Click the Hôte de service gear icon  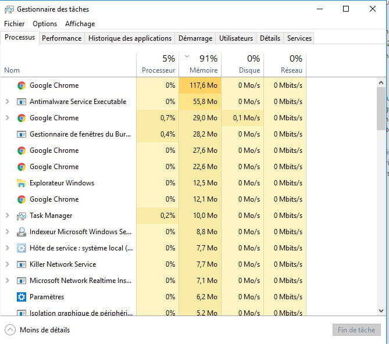22,248
